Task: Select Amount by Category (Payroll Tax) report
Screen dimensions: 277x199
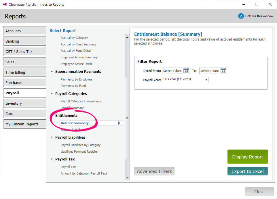Action: coord(84,173)
